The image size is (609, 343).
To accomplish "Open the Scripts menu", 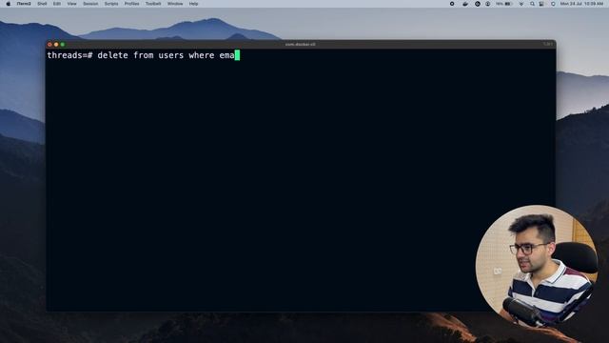I will [111, 4].
